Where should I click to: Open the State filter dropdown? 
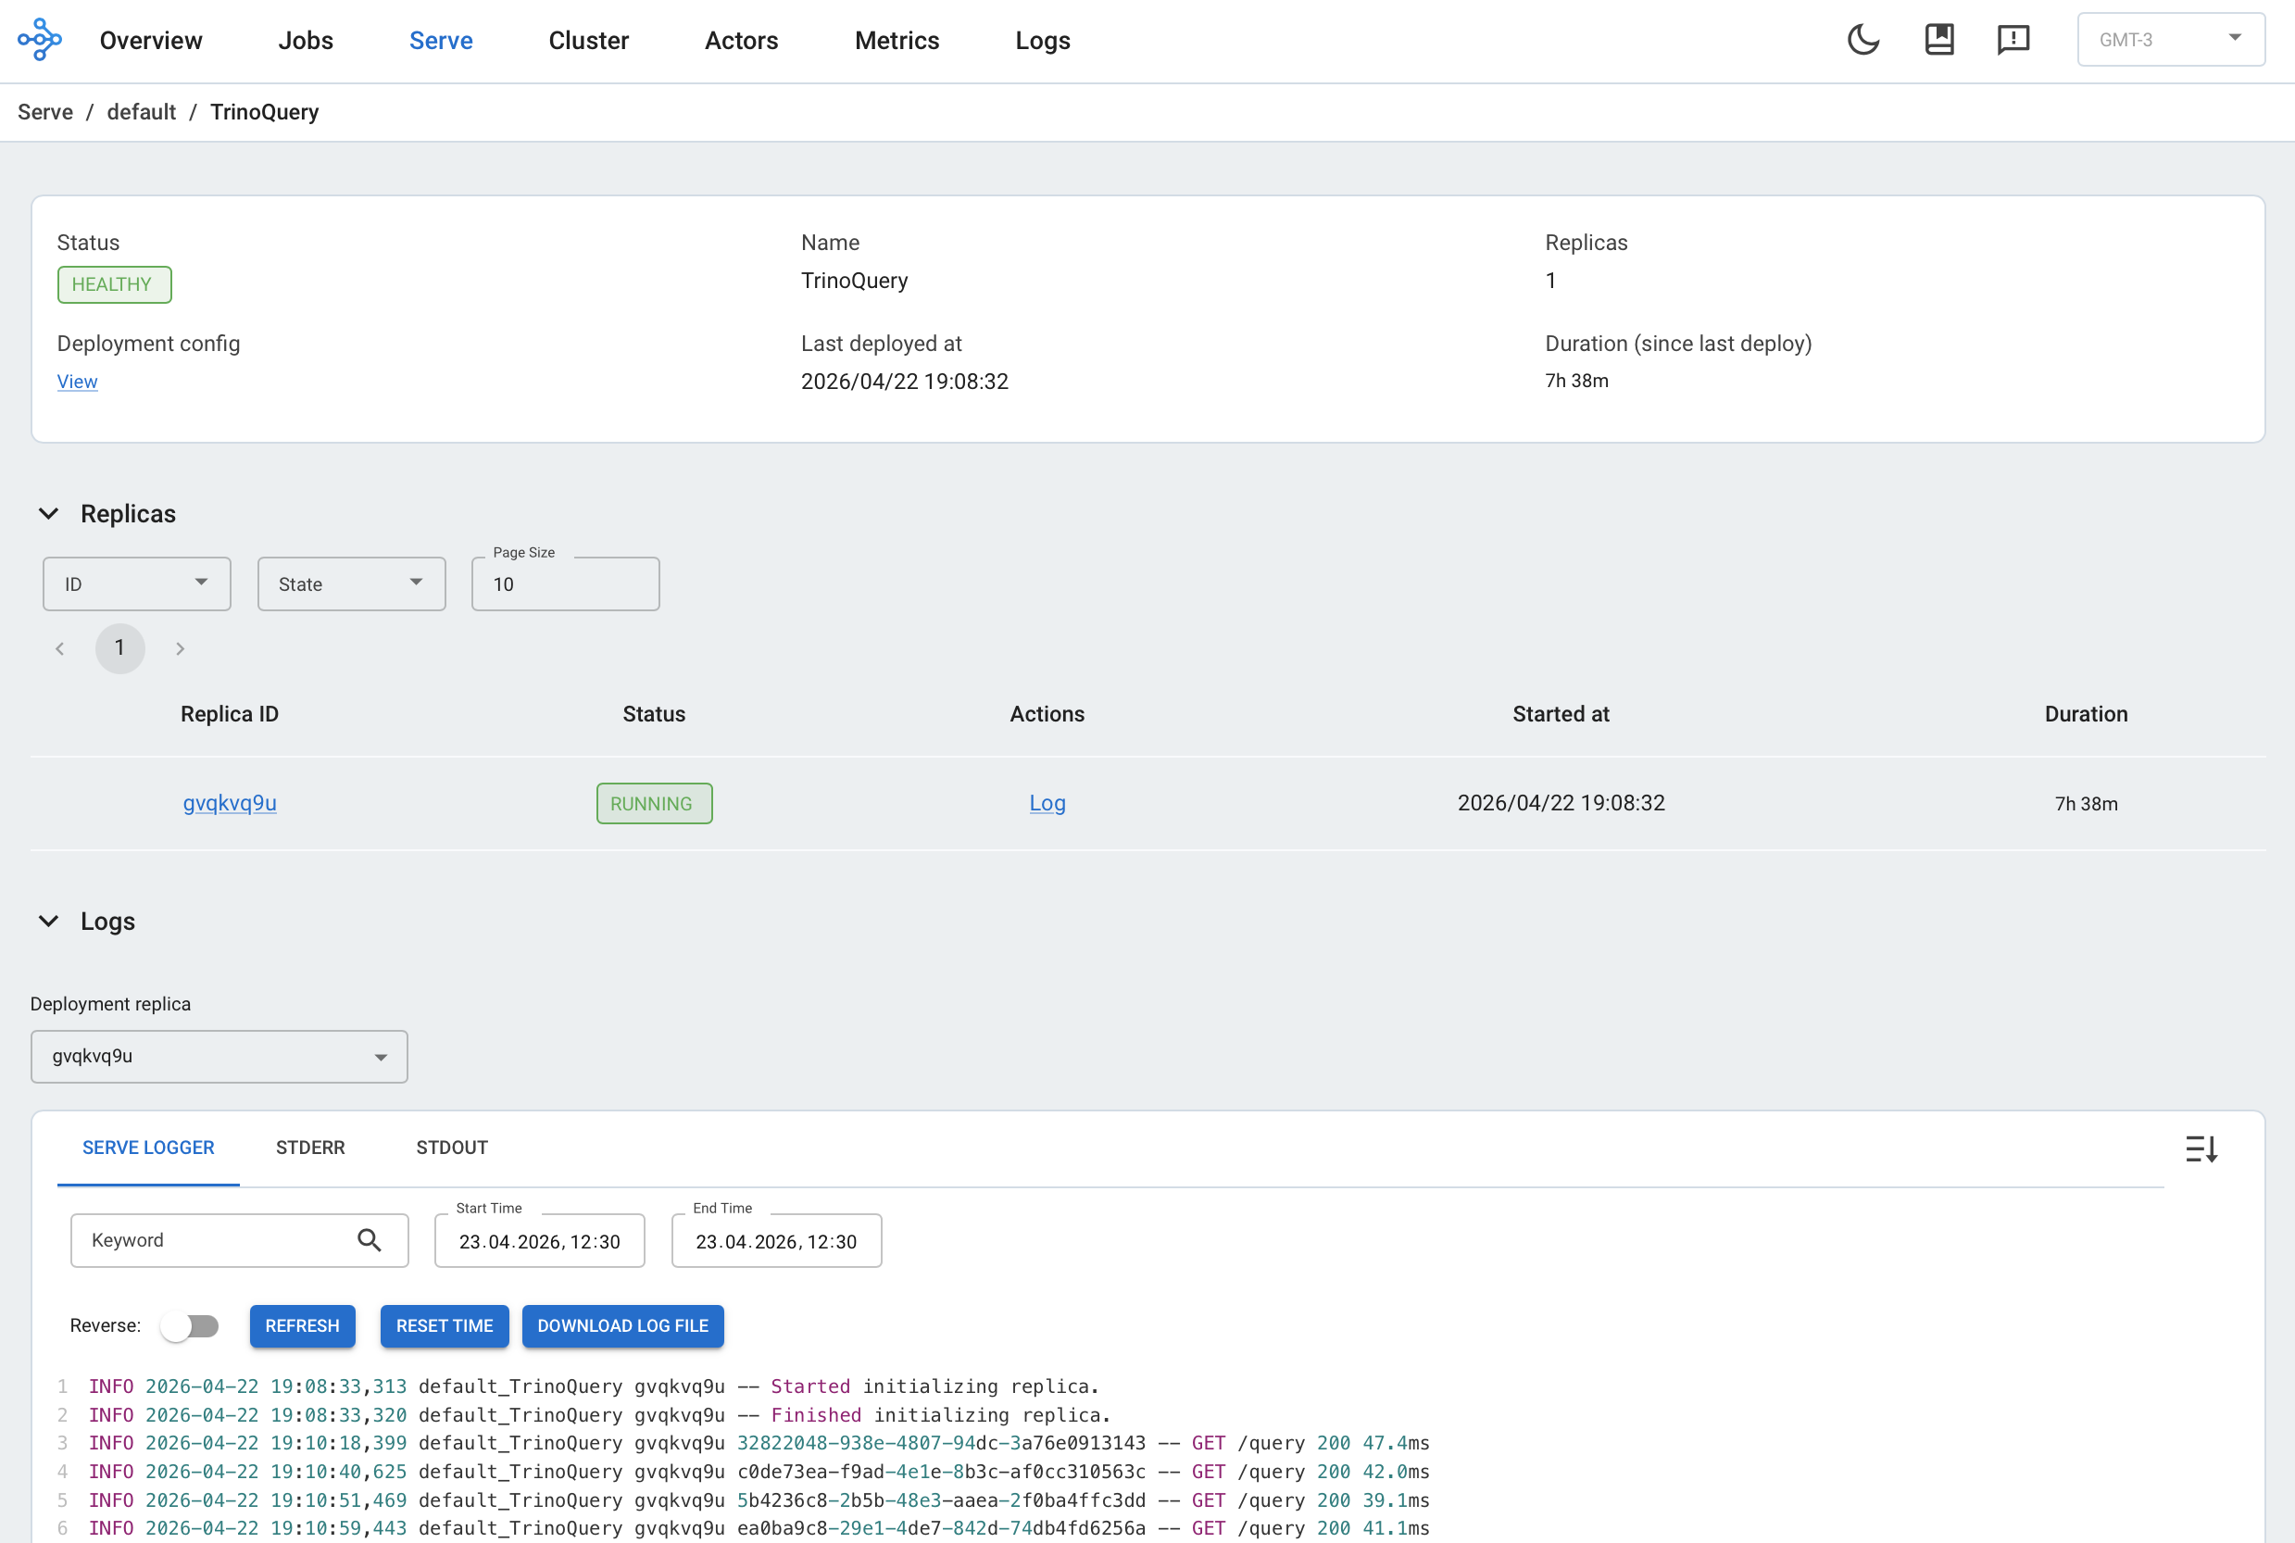[x=350, y=583]
